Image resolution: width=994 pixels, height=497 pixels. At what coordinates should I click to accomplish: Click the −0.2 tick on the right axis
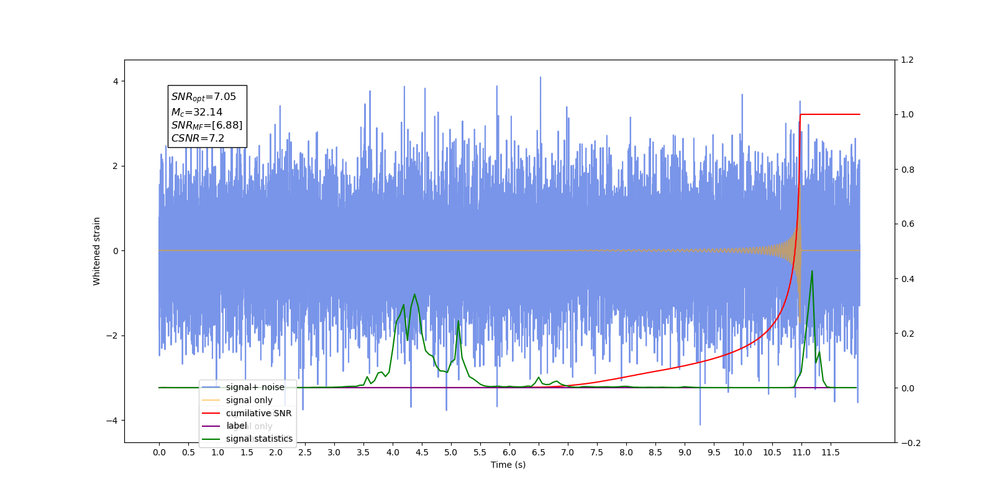coord(911,443)
